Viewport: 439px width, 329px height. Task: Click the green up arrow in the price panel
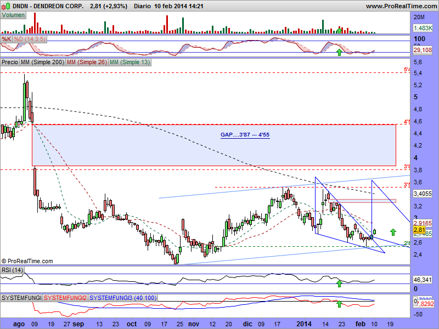pyautogui.click(x=393, y=232)
